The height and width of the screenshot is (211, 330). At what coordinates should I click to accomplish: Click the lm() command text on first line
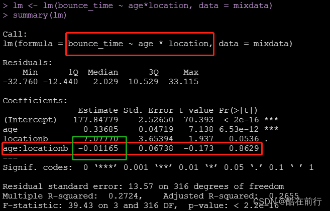pos(143,6)
